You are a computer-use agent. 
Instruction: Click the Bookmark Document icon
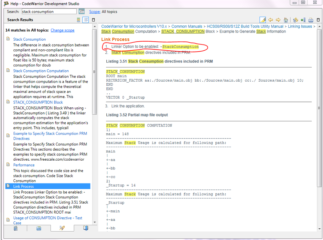[x=303, y=20]
